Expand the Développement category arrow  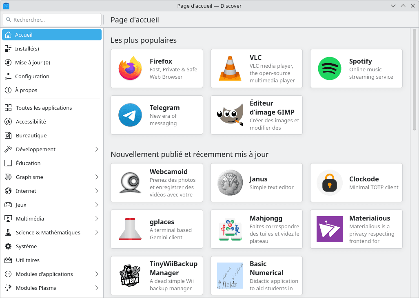click(97, 149)
